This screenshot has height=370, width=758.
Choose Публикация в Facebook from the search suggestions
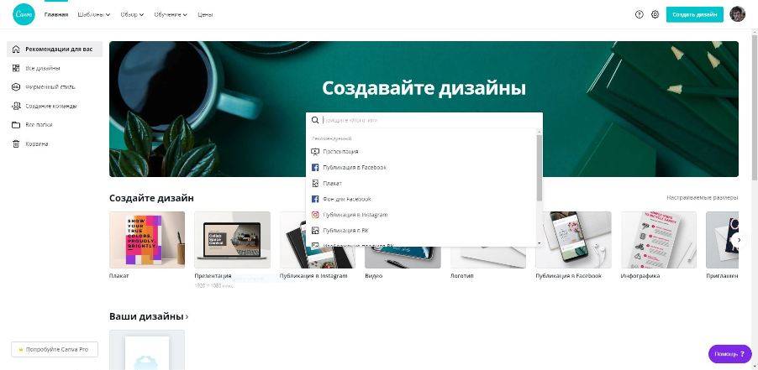click(423, 168)
